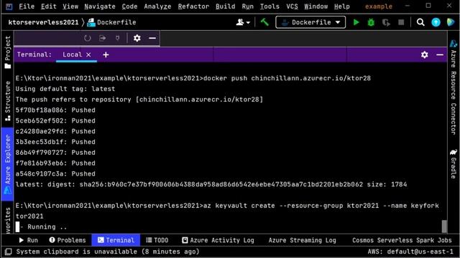Open the Code menu
The height and width of the screenshot is (258, 460).
coord(129,6)
